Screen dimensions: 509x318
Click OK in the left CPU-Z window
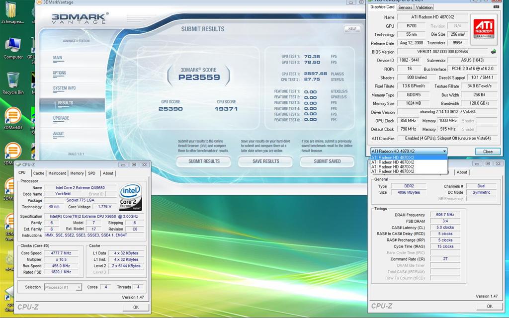click(136, 307)
